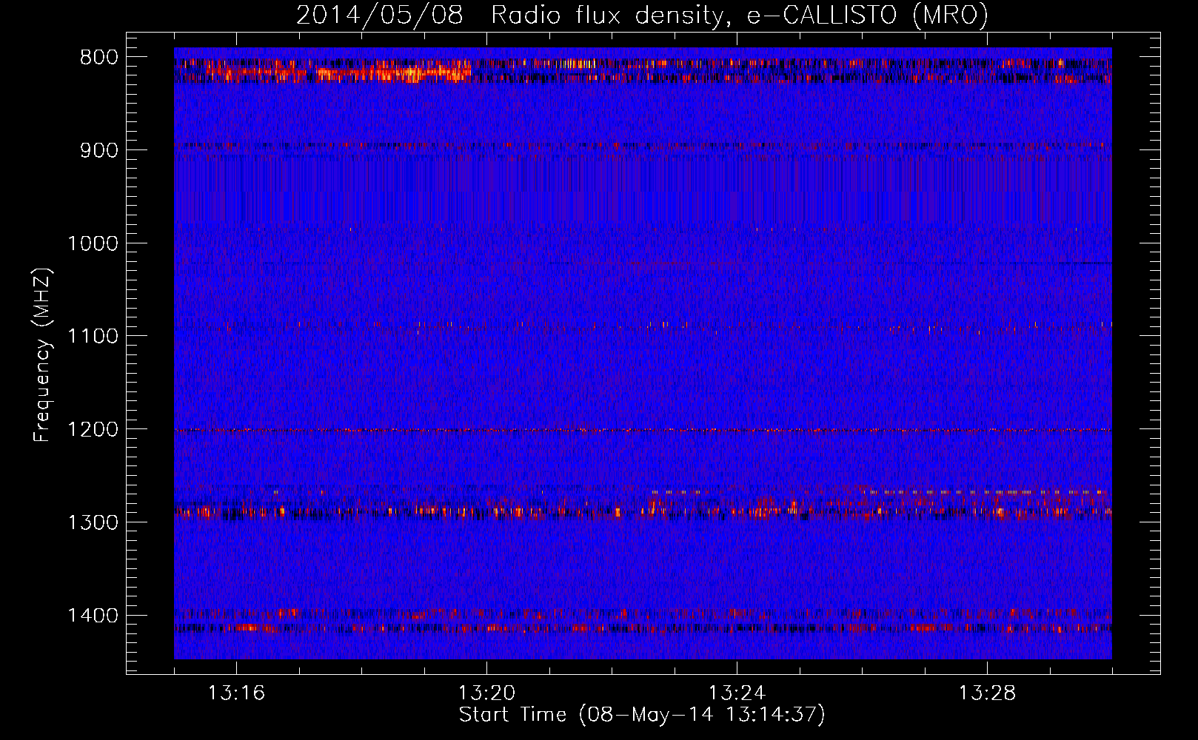Click the 1400 frequency tick label
The image size is (1198, 740).
(x=93, y=616)
